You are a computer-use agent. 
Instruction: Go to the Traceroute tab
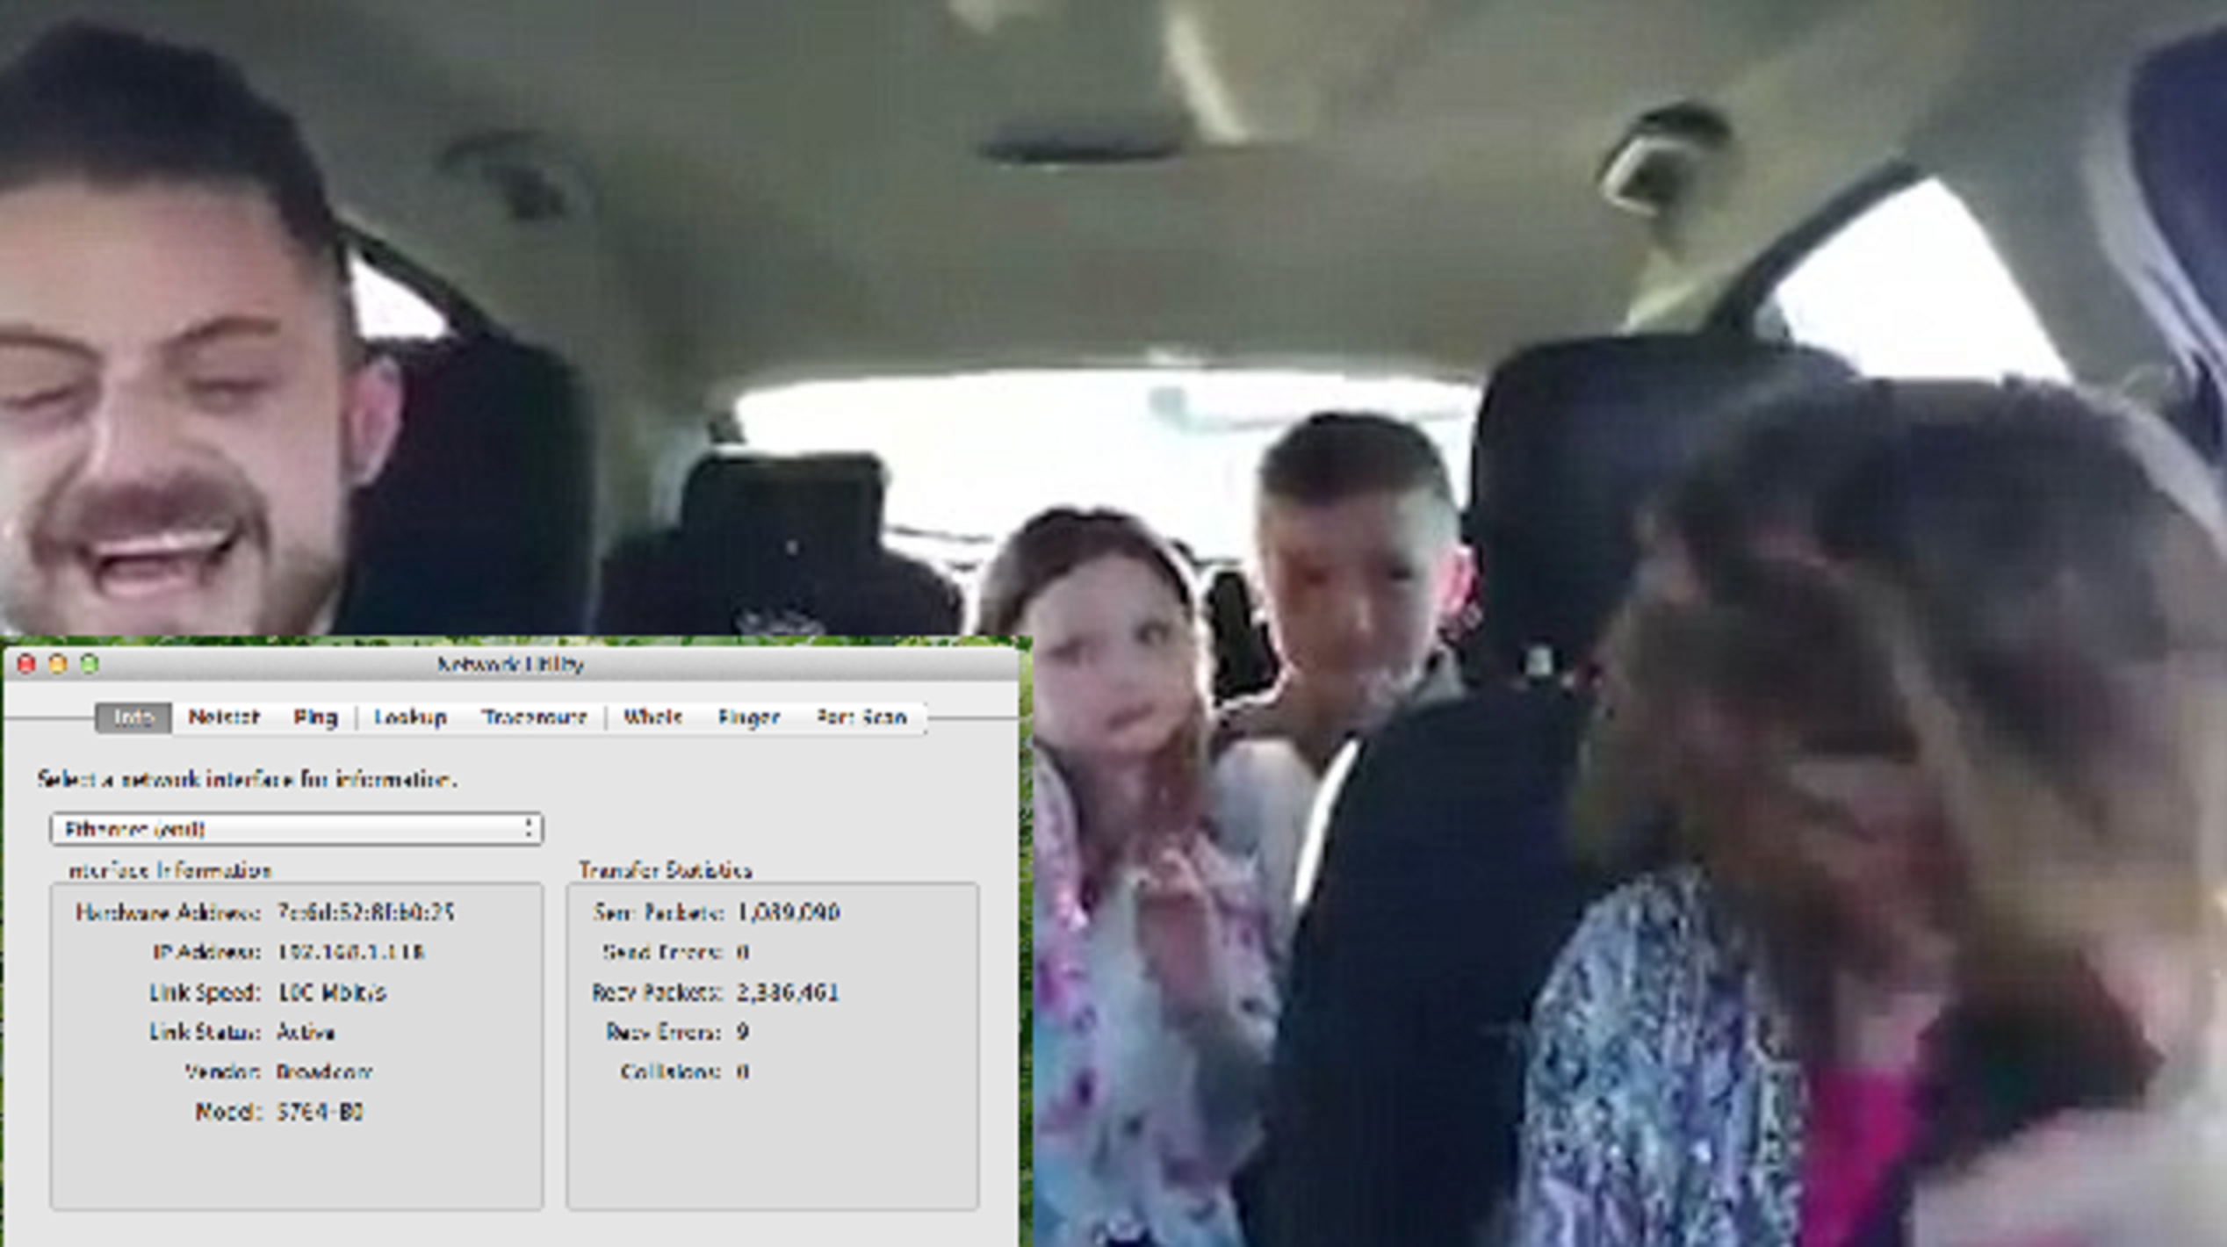pyautogui.click(x=534, y=717)
